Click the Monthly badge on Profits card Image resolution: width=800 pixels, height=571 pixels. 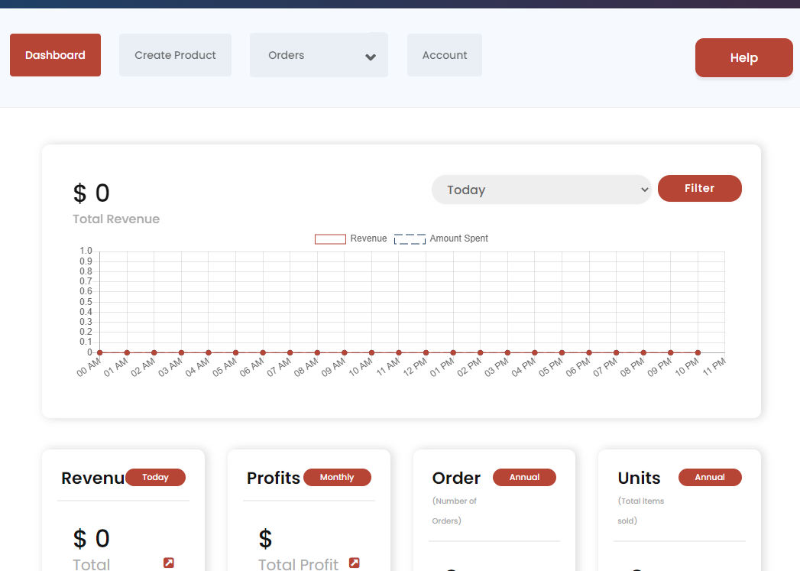pyautogui.click(x=337, y=477)
